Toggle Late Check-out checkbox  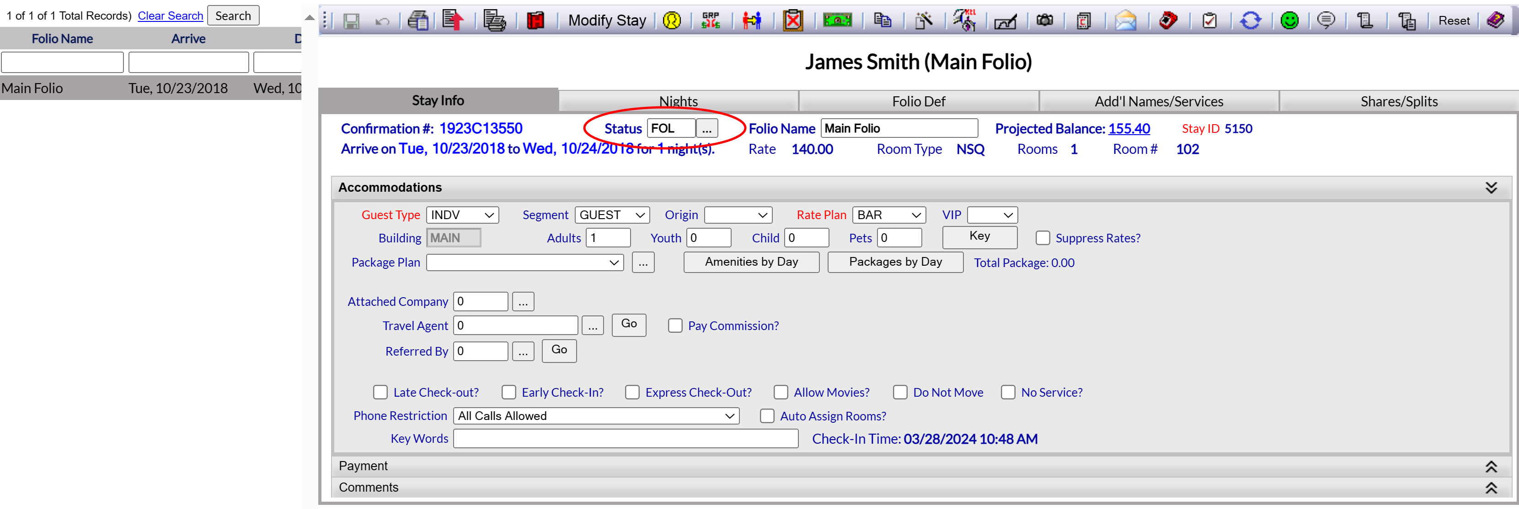pyautogui.click(x=380, y=392)
